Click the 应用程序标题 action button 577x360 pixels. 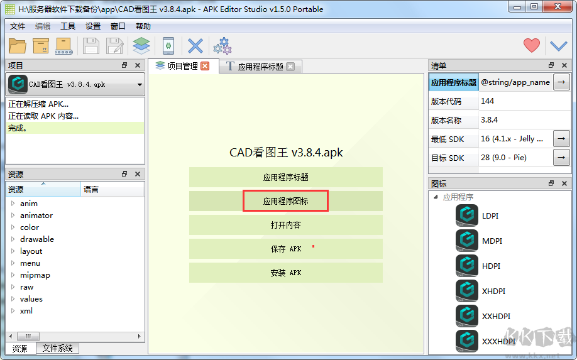[286, 177]
